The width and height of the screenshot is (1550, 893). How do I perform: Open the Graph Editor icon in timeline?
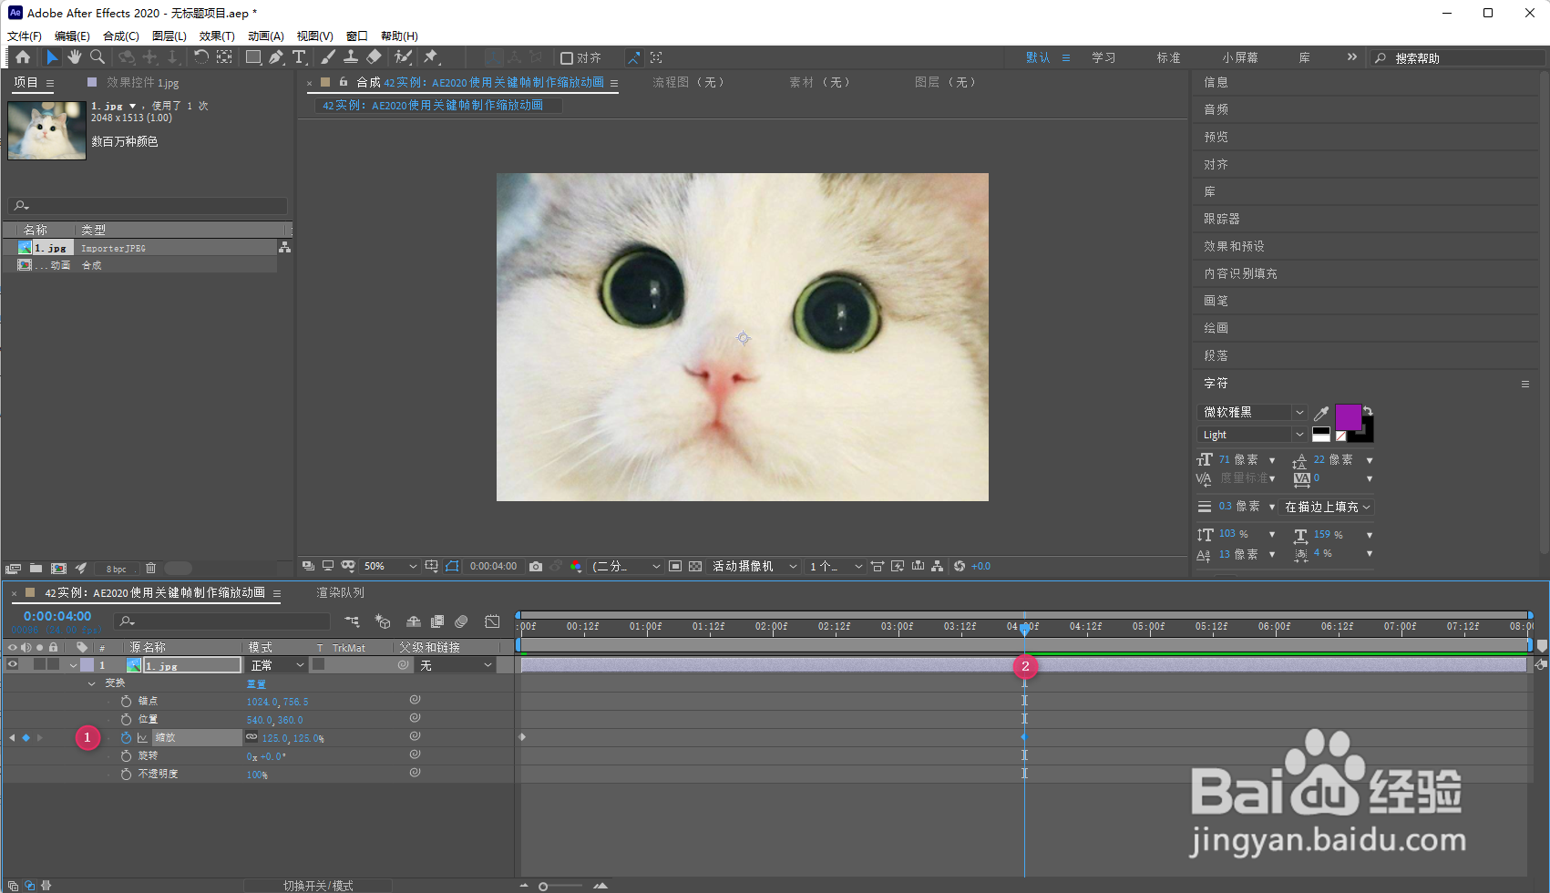coord(492,621)
